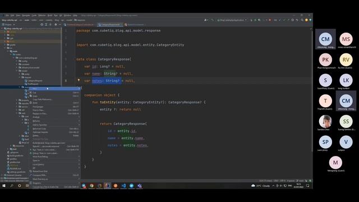Click the editor vertical scrollbar
The height and width of the screenshot is (202, 359).
[x=311, y=91]
